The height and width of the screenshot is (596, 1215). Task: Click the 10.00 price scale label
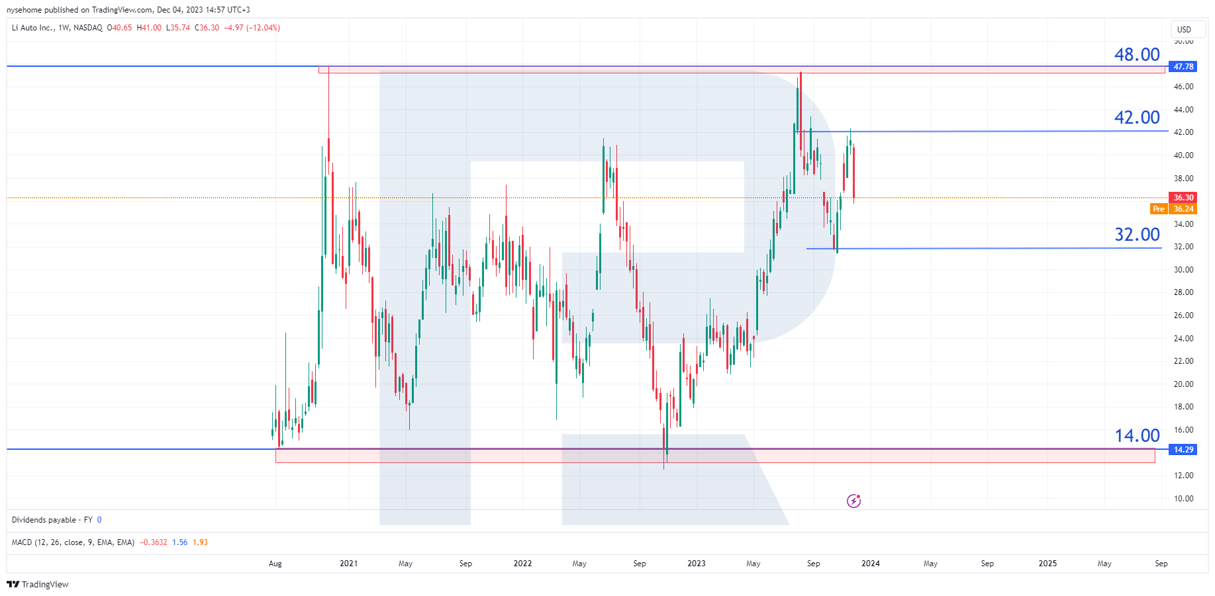(1183, 499)
